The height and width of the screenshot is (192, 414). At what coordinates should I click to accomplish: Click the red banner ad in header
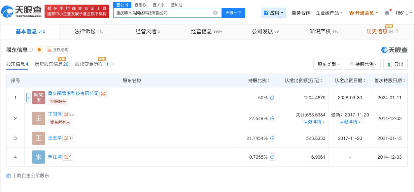pyautogui.click(x=77, y=11)
